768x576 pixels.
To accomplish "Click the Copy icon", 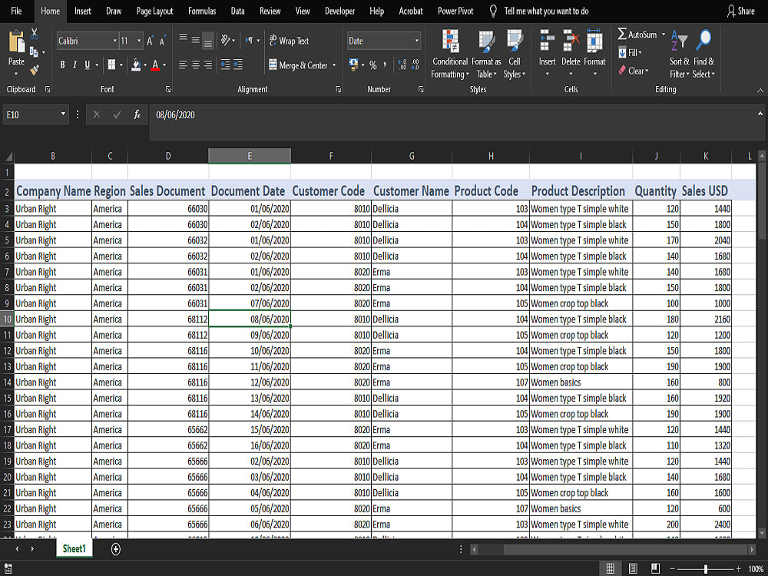I will point(34,51).
